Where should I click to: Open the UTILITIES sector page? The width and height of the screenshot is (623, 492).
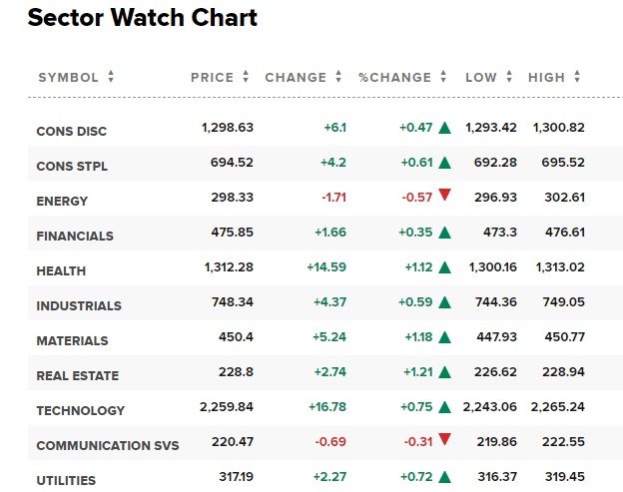[66, 480]
